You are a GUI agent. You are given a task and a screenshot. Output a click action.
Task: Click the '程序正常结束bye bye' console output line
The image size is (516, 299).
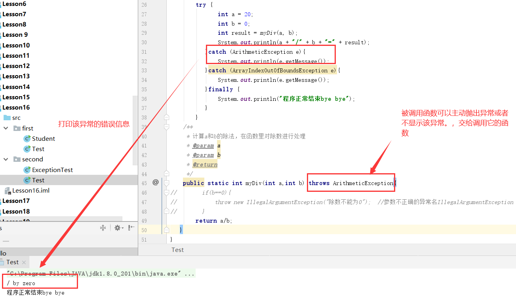pyautogui.click(x=36, y=293)
